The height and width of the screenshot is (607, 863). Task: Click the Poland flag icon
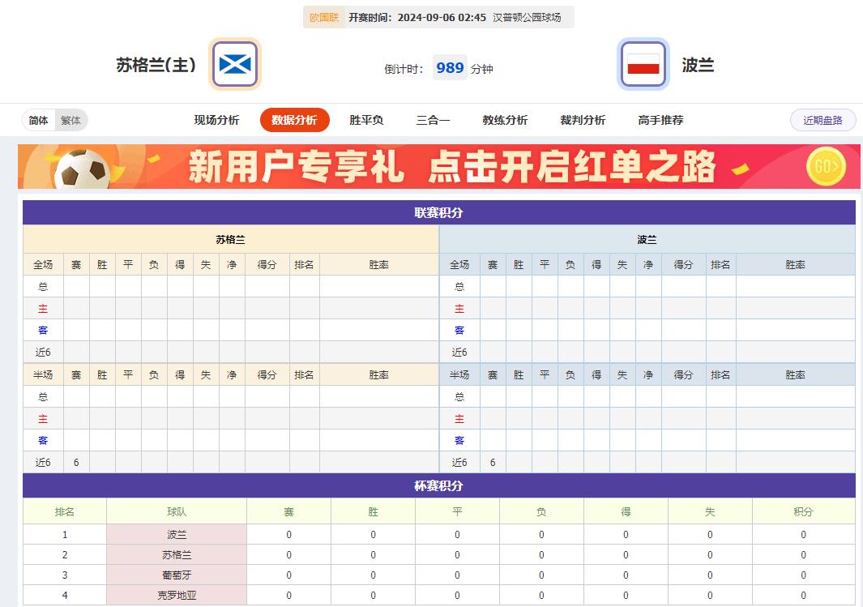pyautogui.click(x=644, y=65)
